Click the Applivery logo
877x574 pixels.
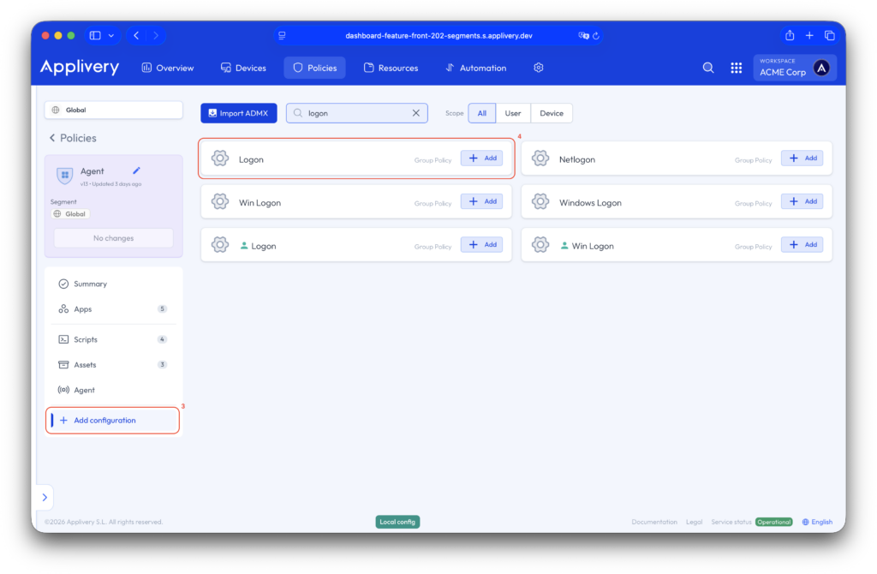point(80,68)
